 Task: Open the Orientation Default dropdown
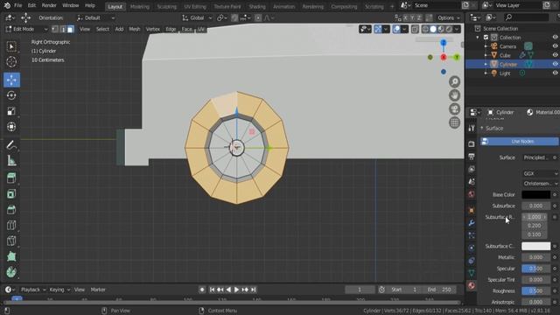coord(95,17)
